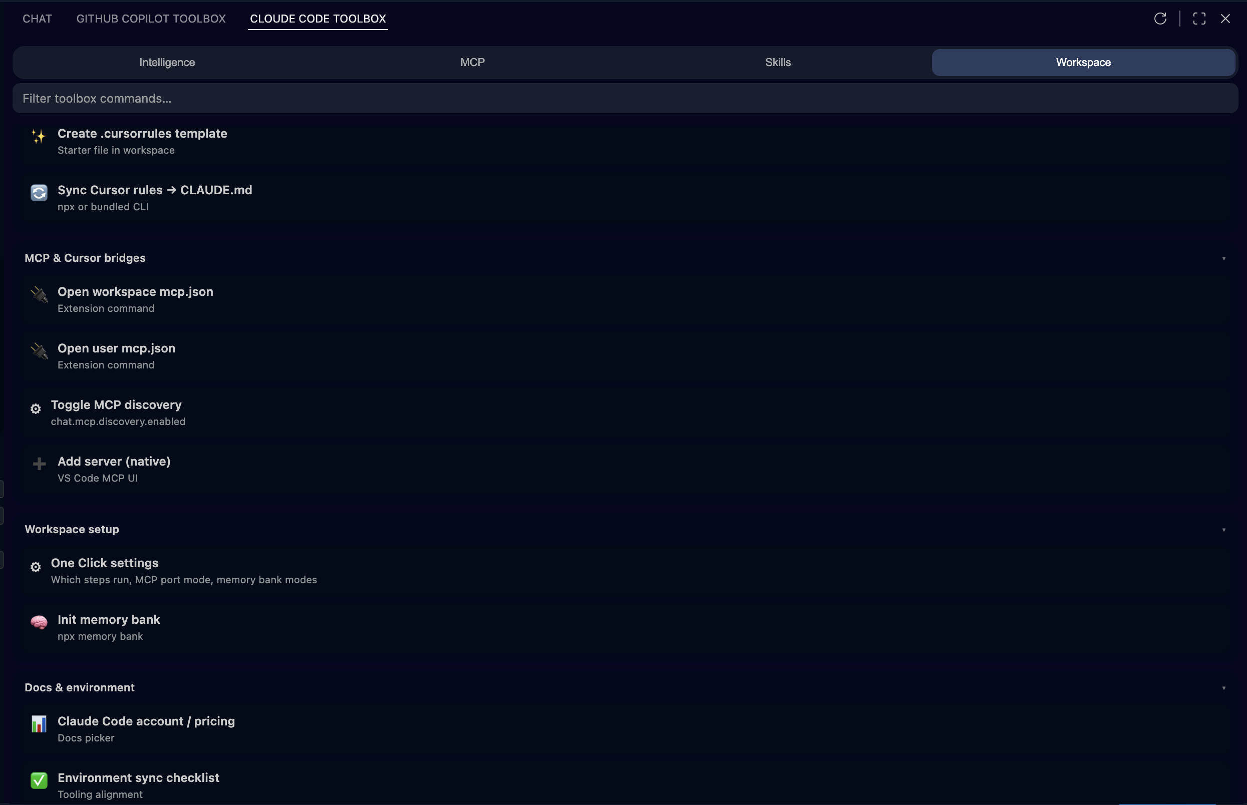This screenshot has height=805, width=1247.
Task: Click the sparkle icon for Create .cursorrules template
Action: (x=38, y=137)
